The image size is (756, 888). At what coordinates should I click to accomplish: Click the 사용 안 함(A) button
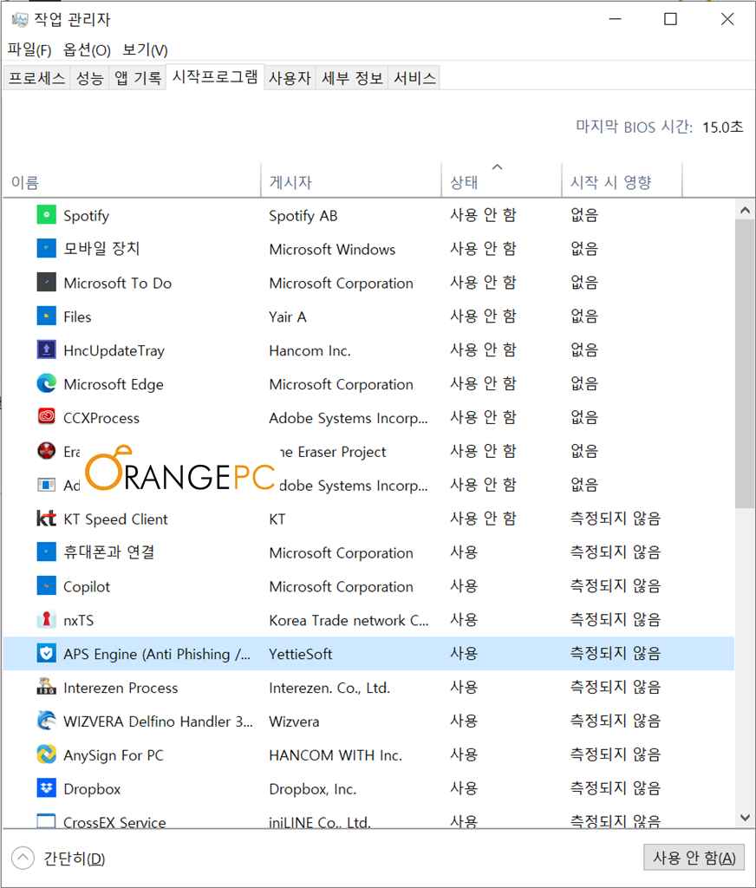click(x=694, y=858)
